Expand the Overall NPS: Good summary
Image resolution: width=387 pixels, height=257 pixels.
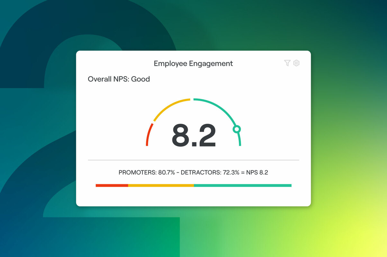[119, 79]
